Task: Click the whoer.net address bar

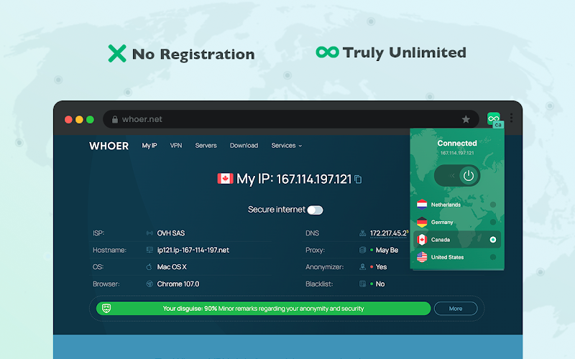Action: 291,119
